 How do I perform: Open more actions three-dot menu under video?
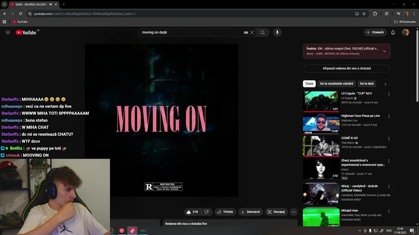coord(294,212)
